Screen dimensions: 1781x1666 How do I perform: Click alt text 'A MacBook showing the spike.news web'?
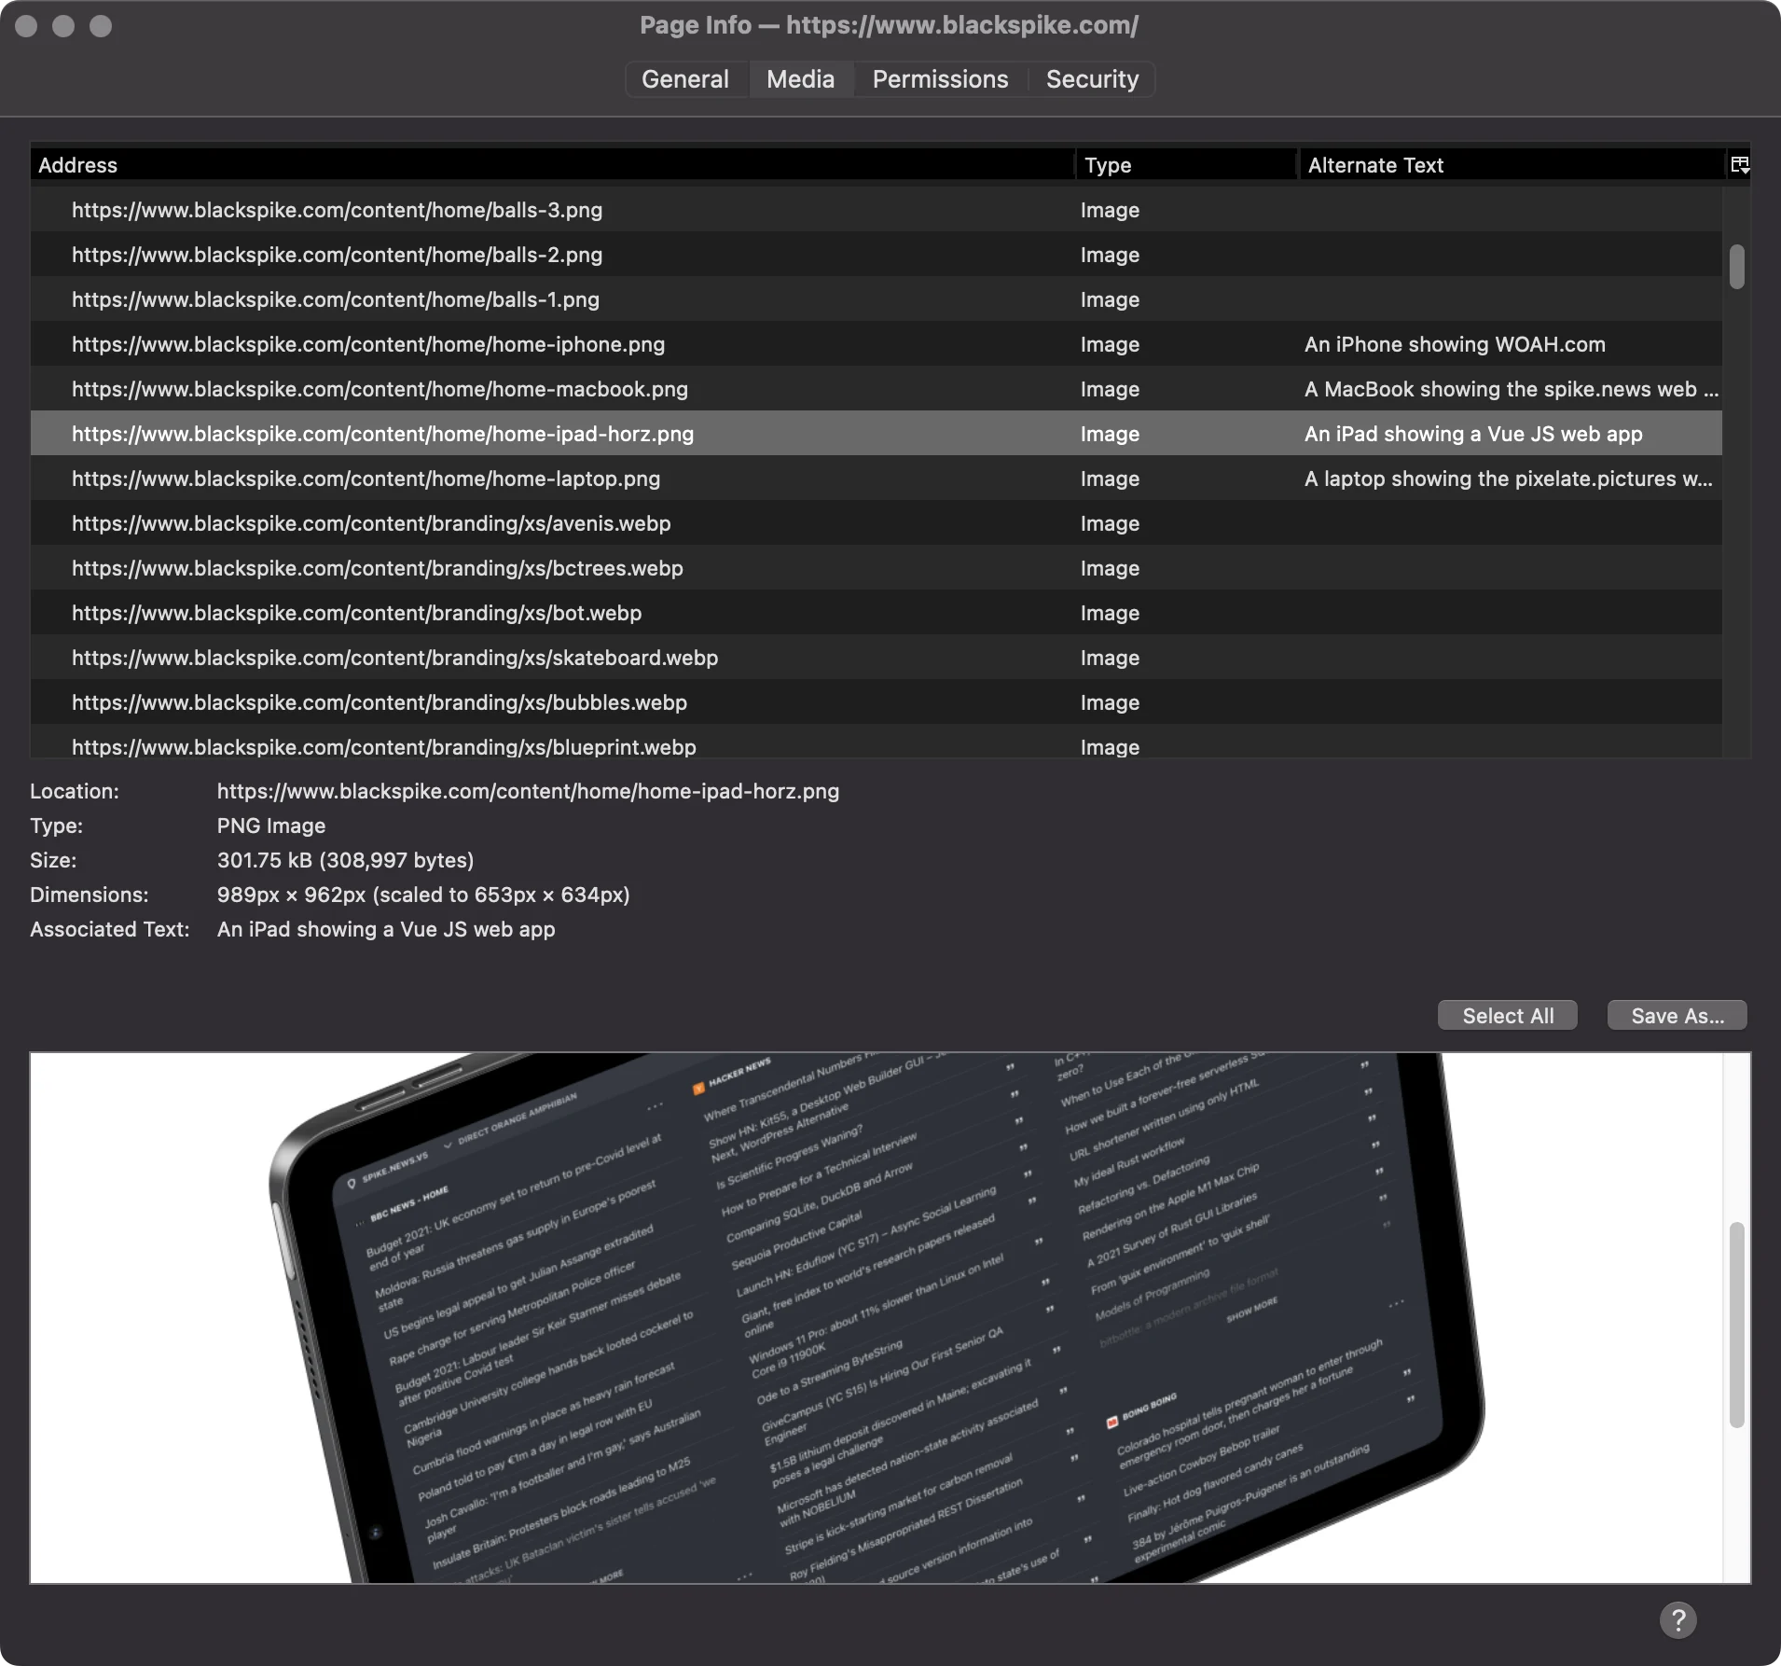click(1511, 389)
